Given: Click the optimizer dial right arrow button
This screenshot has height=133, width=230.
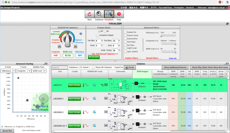Looking at the screenshot, I should point(75,46).
